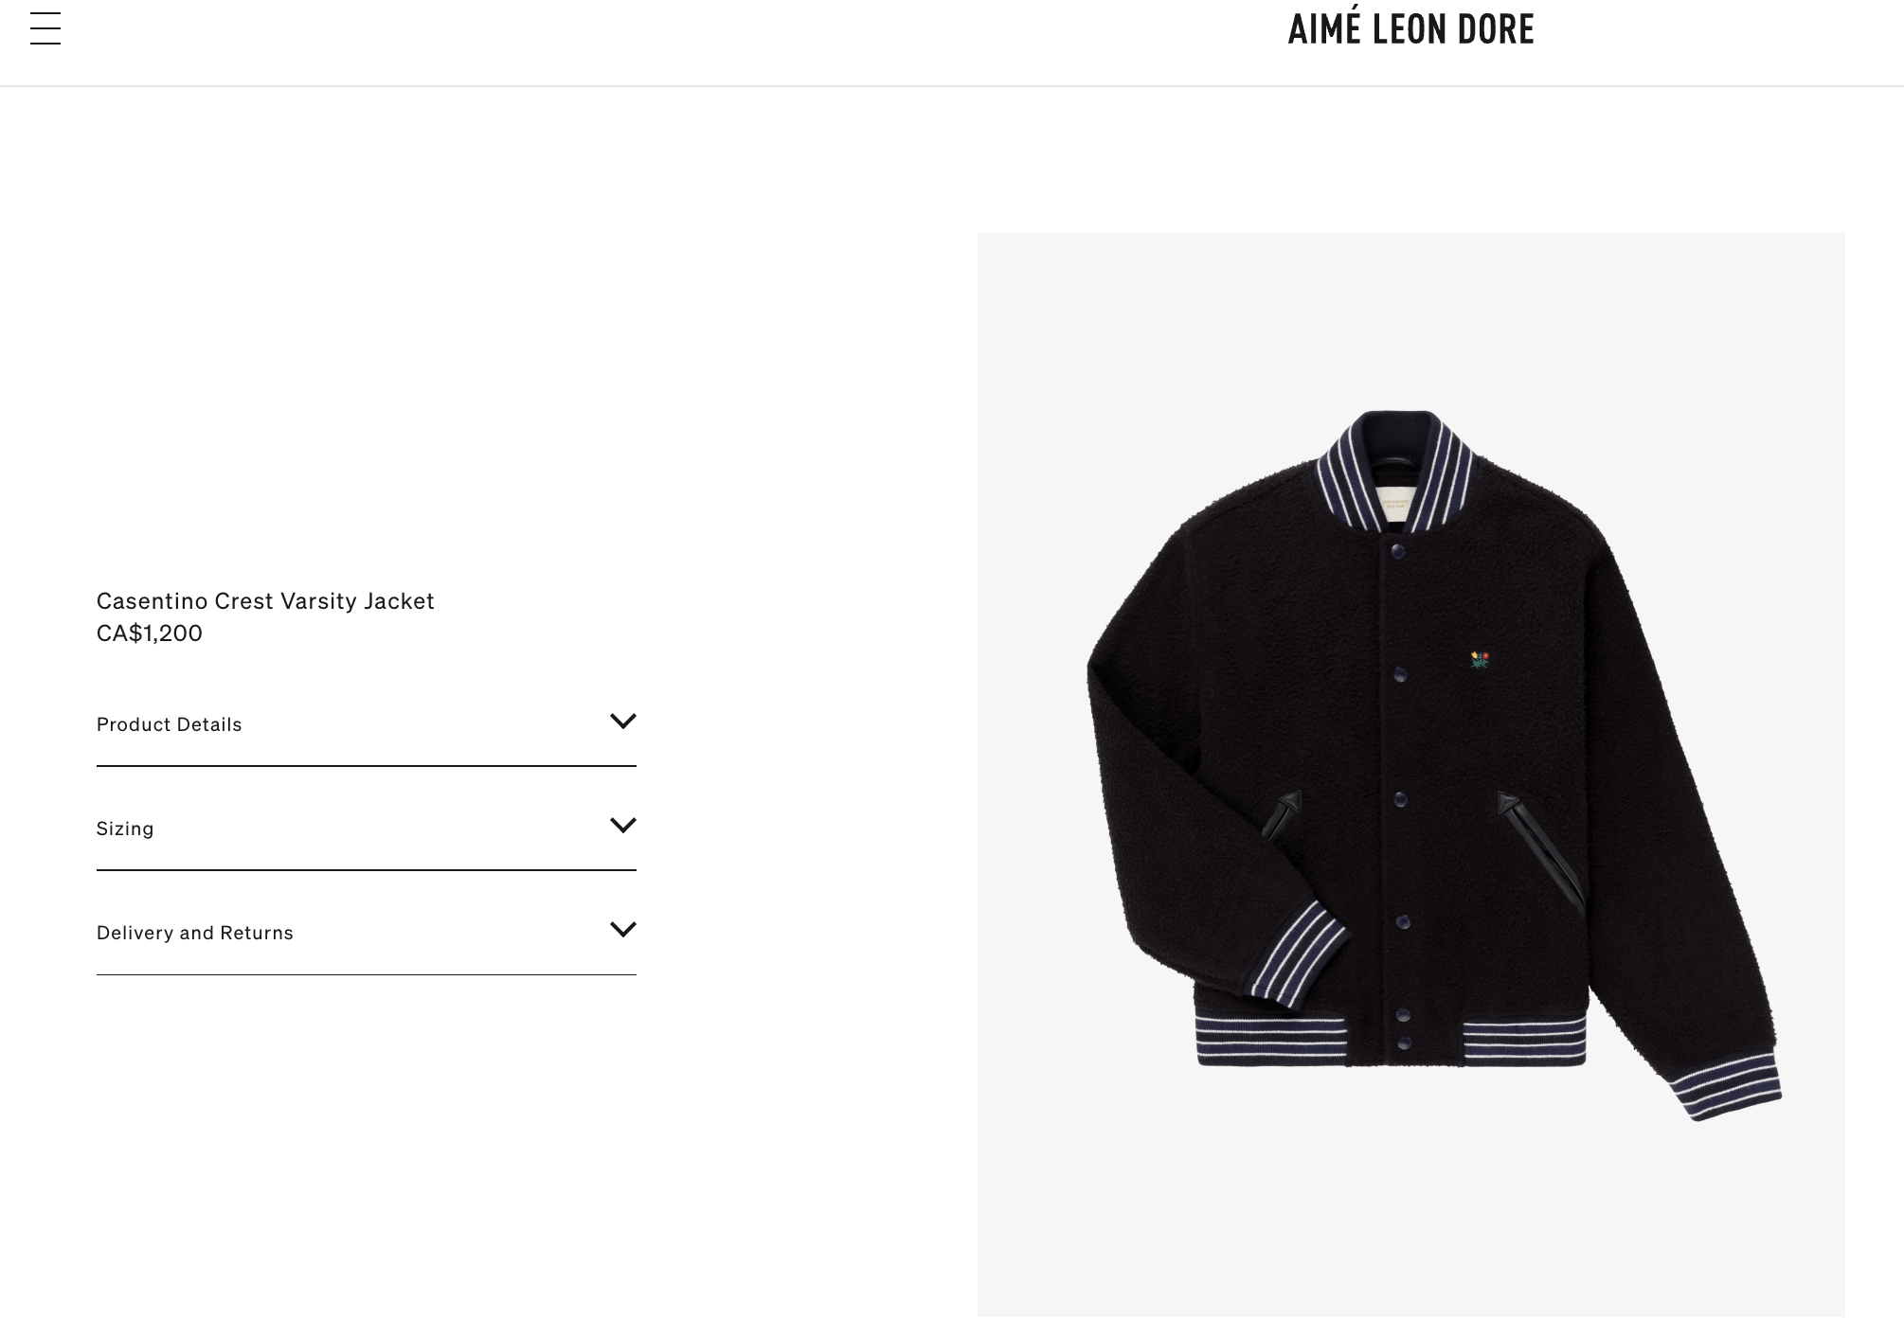Click the top snap button on jacket
The height and width of the screenshot is (1337, 1904).
(1397, 551)
